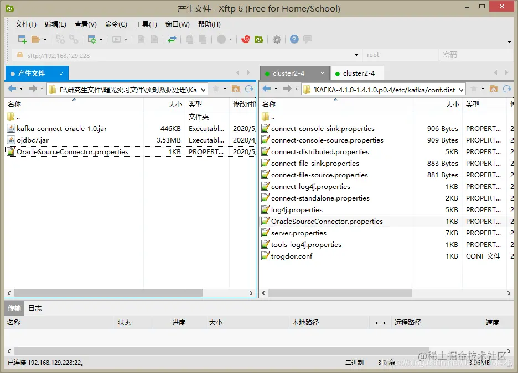Click the green Xftp toolbar icon
Image resolution: width=518 pixels, height=373 pixels.
coord(259,39)
